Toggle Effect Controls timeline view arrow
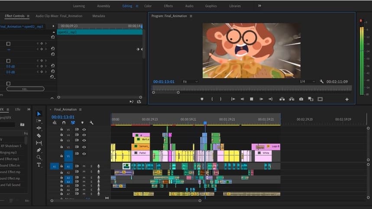This screenshot has width=372, height=209. tap(53, 26)
